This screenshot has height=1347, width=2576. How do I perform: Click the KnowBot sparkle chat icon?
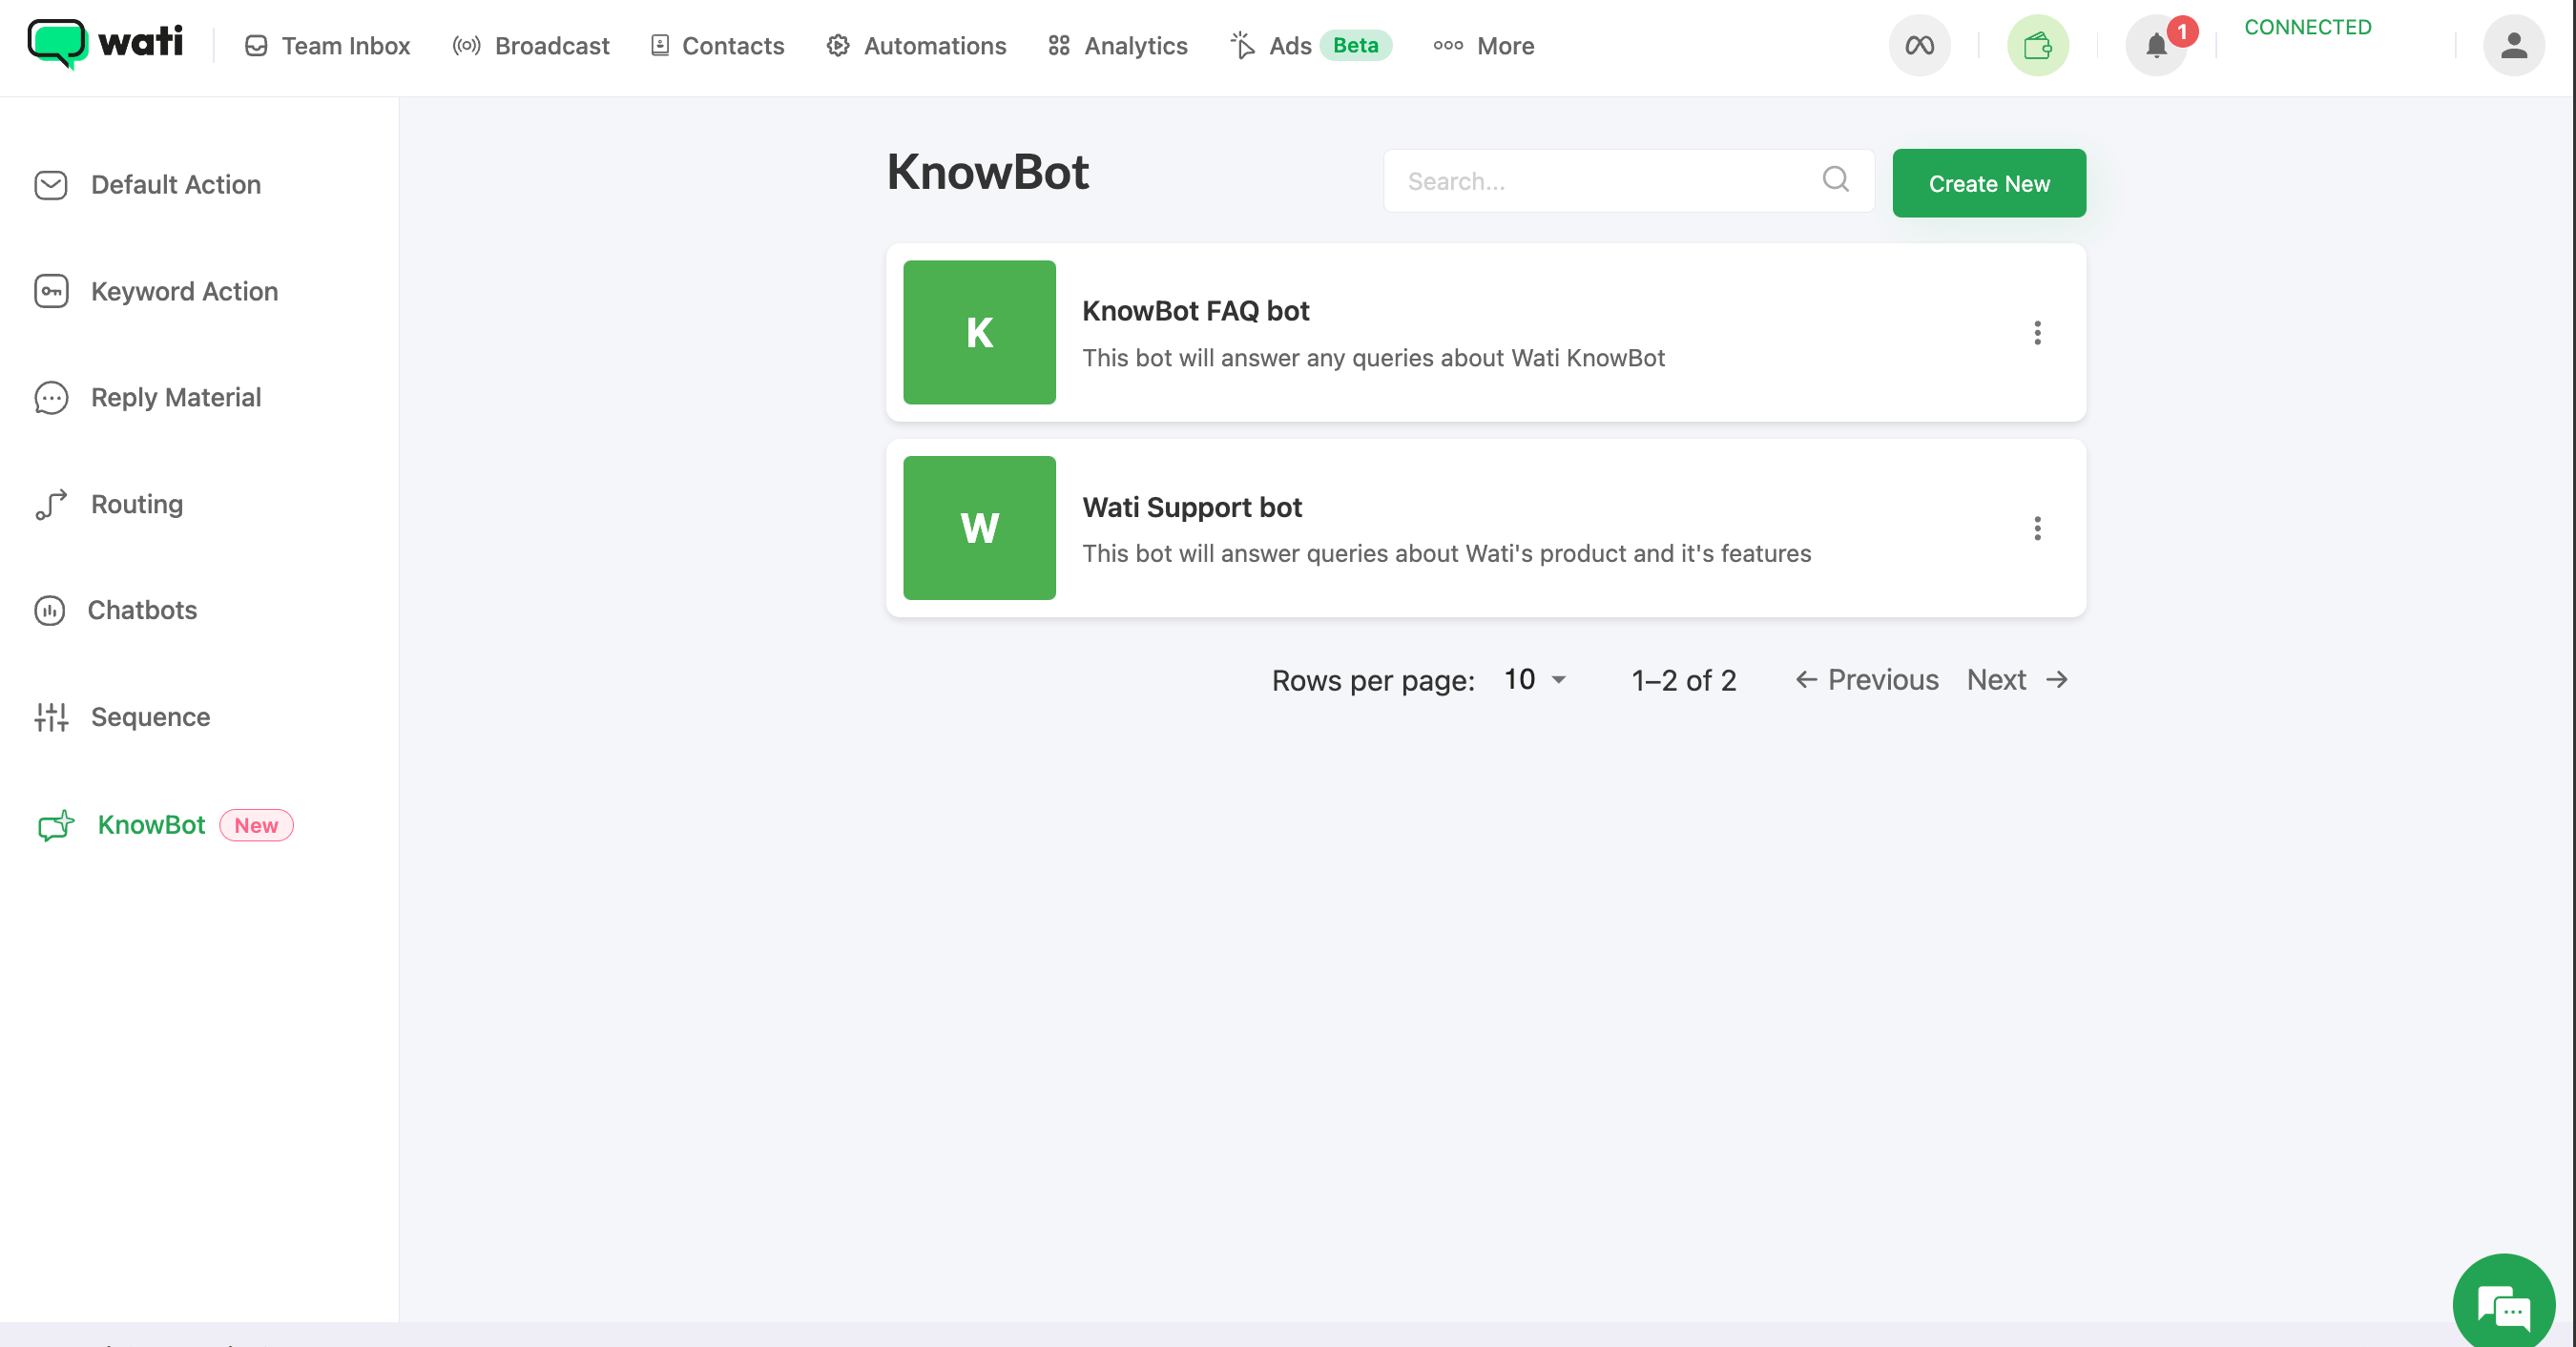point(56,826)
